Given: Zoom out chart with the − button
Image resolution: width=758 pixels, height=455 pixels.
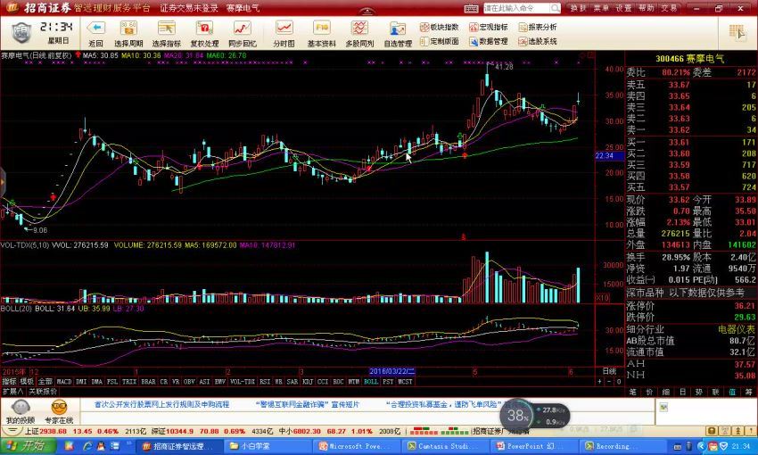Looking at the screenshot, I should tap(609, 382).
